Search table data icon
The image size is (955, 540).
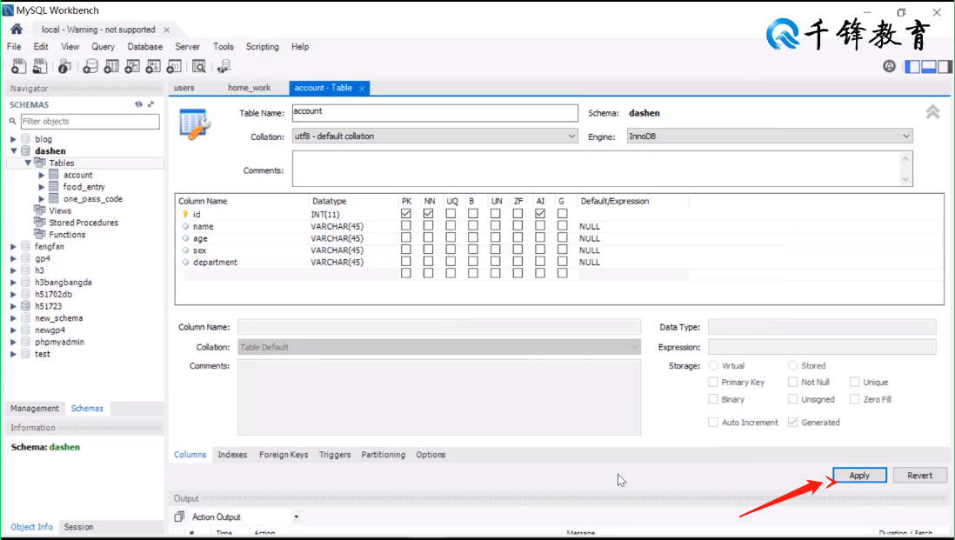click(198, 66)
